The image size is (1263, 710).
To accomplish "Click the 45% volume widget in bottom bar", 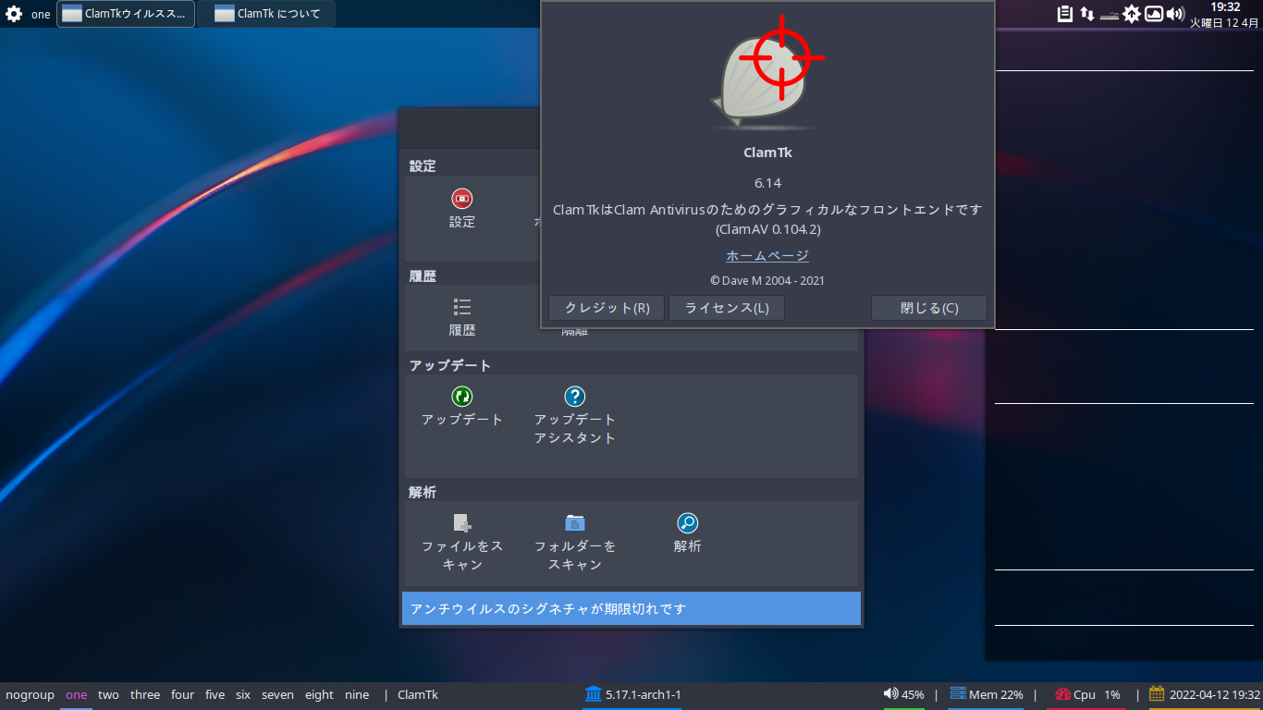I will (x=904, y=694).
